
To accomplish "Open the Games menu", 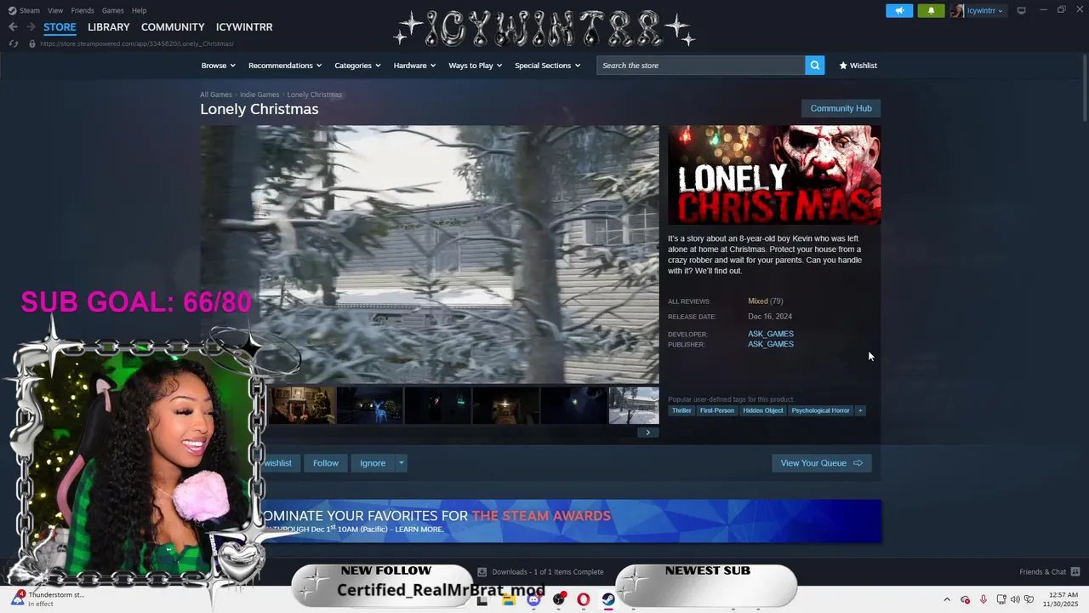I will tap(112, 10).
